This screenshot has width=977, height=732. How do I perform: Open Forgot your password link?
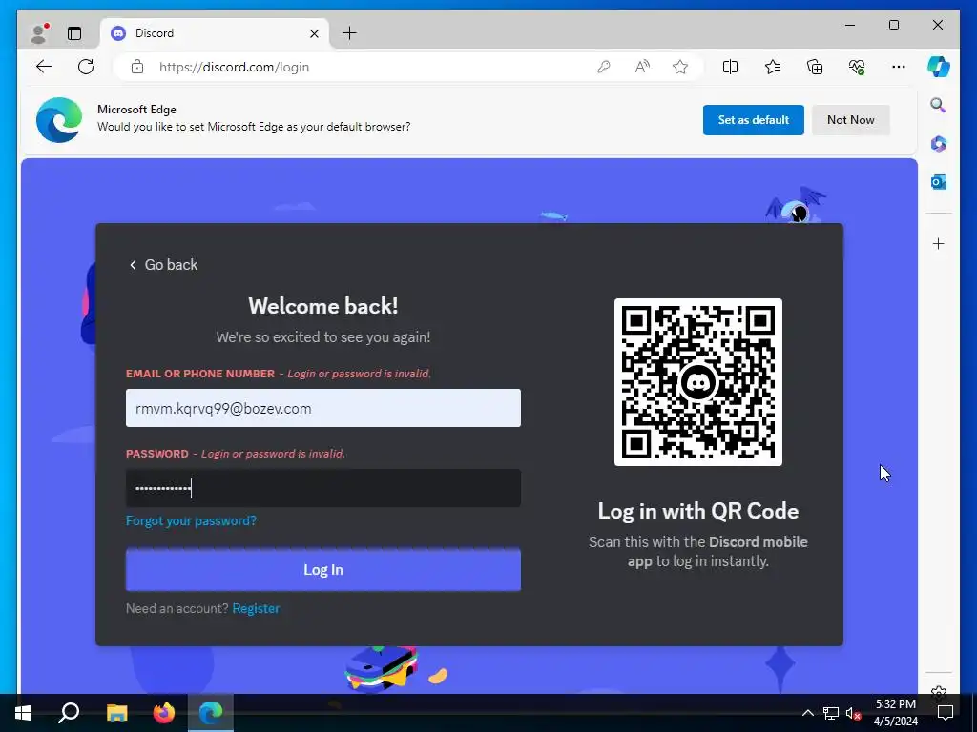tap(191, 520)
